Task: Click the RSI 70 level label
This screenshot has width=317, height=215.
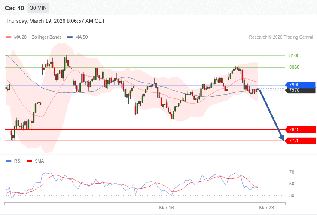Action: click(x=292, y=172)
